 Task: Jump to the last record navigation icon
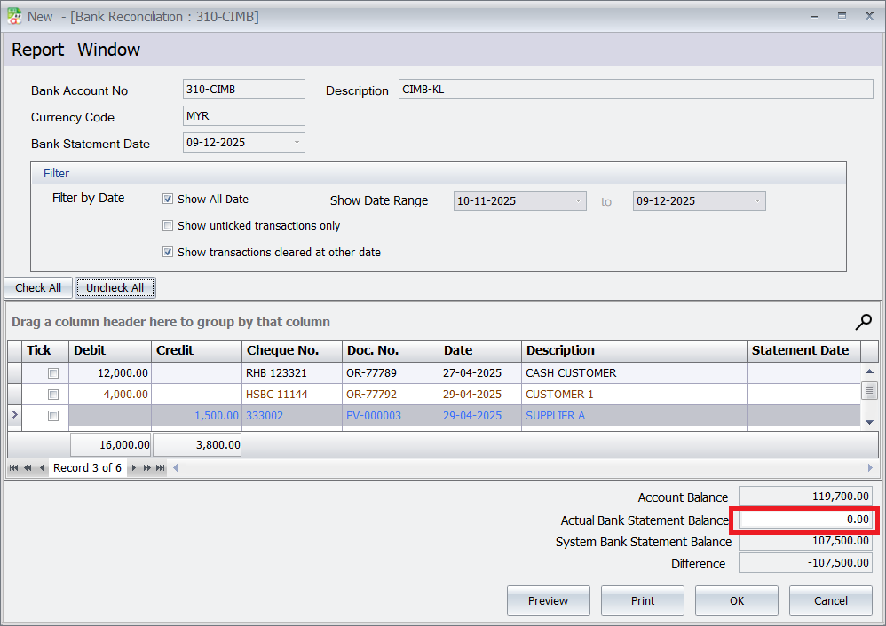(x=160, y=467)
